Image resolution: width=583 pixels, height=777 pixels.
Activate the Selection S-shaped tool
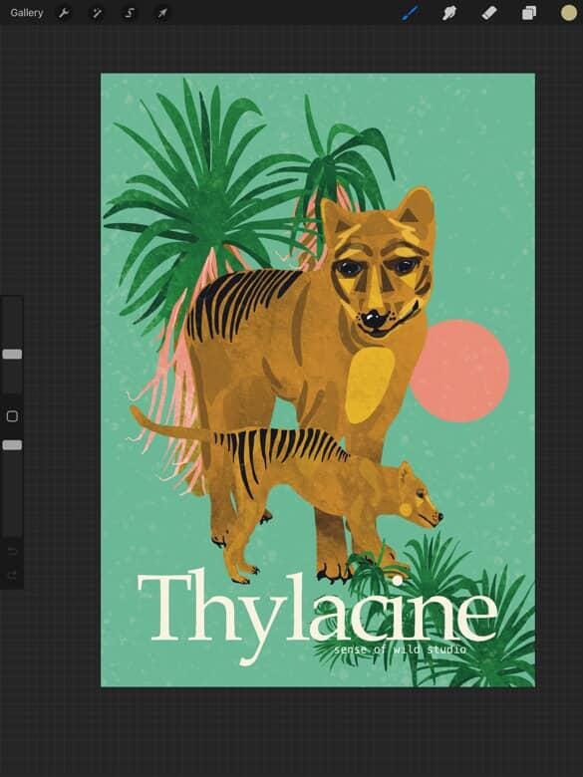tap(129, 13)
